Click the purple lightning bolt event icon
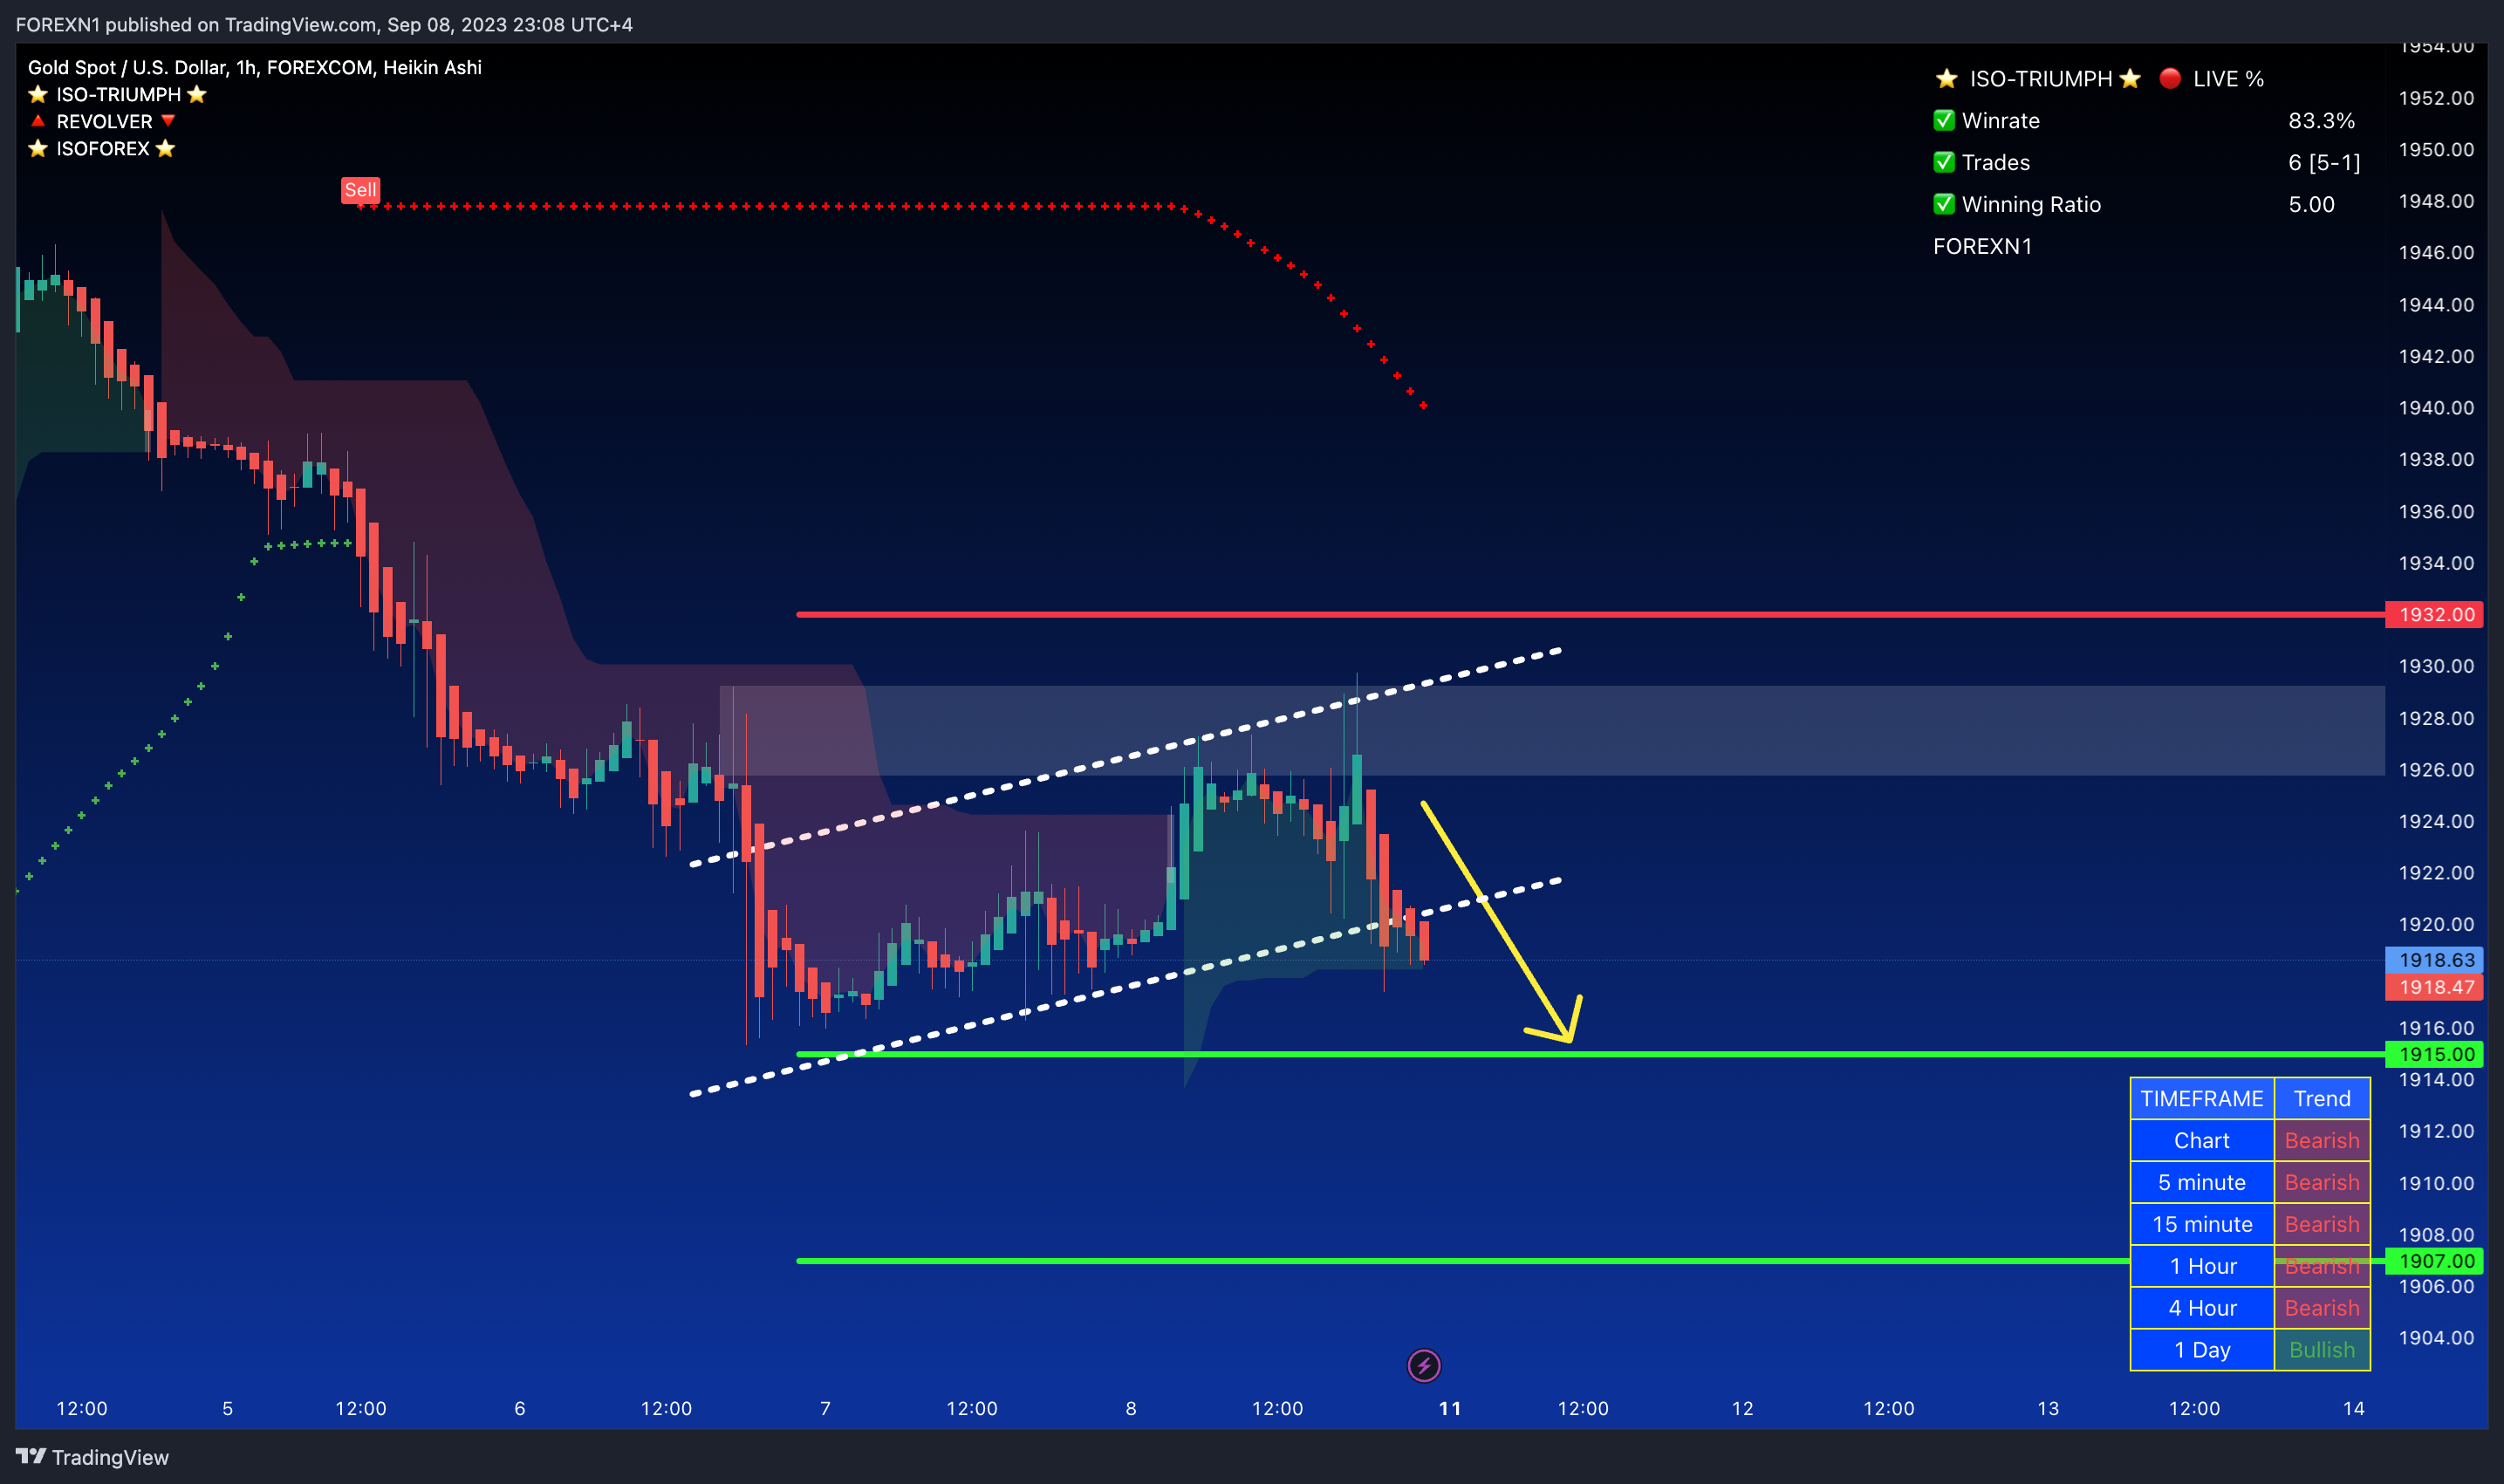 (1423, 1365)
